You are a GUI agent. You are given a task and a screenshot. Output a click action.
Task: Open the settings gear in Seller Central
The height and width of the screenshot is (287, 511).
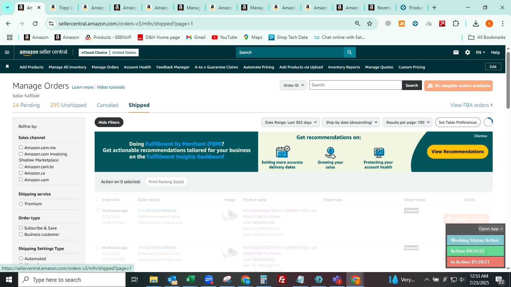[x=468, y=52]
